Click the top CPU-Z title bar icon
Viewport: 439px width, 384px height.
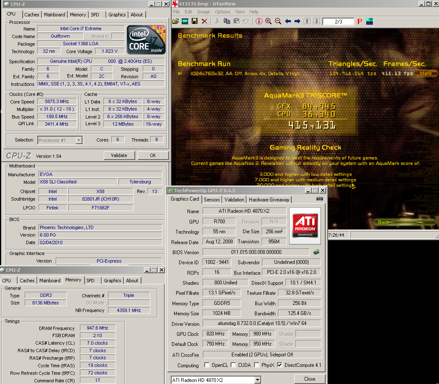(x=7, y=4)
